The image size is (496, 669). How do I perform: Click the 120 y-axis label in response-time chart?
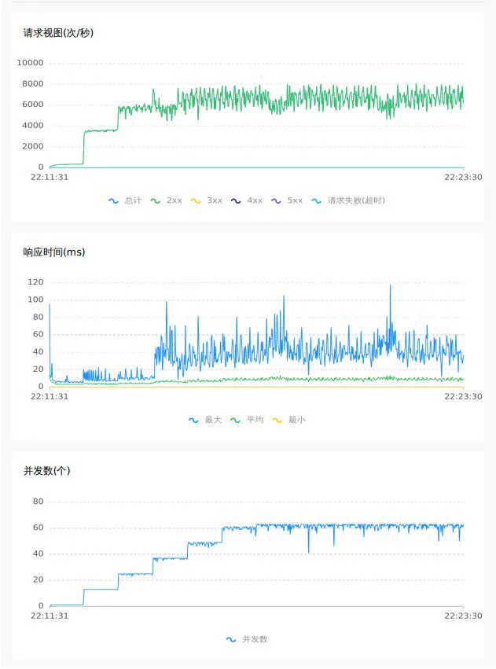coord(35,282)
